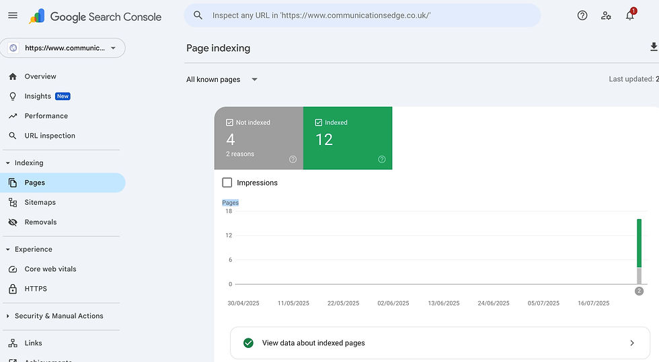Click the Core web vitals gauge icon

(13, 269)
